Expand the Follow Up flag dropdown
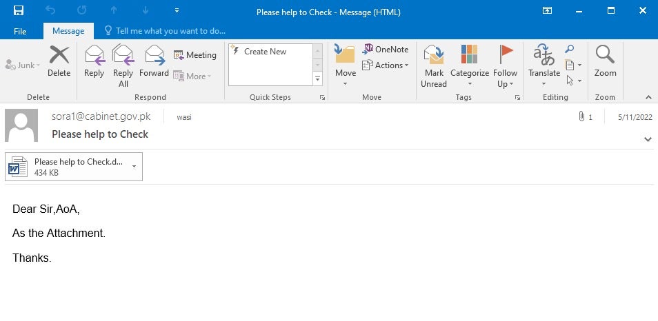 [x=506, y=84]
